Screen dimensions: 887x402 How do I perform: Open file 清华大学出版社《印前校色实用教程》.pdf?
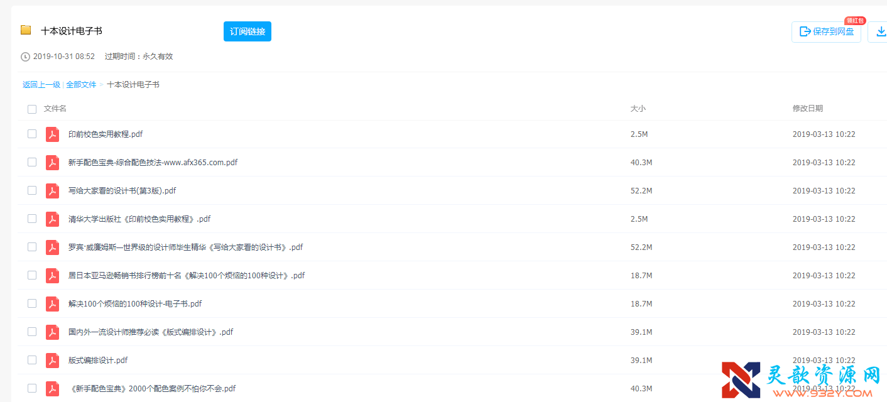139,219
